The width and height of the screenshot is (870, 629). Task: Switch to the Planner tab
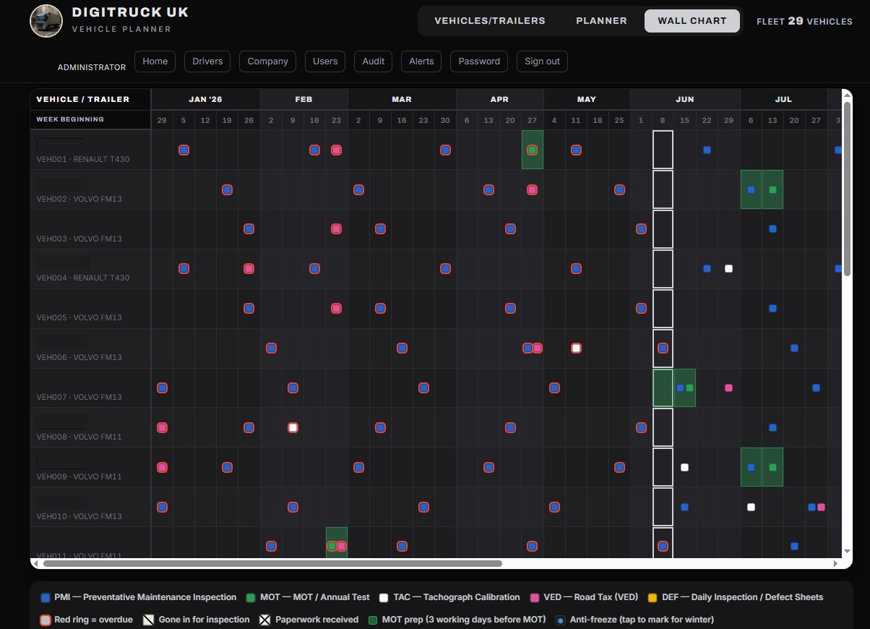tap(601, 20)
